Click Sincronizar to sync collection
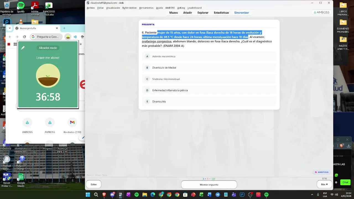354x199 pixels. click(x=241, y=13)
